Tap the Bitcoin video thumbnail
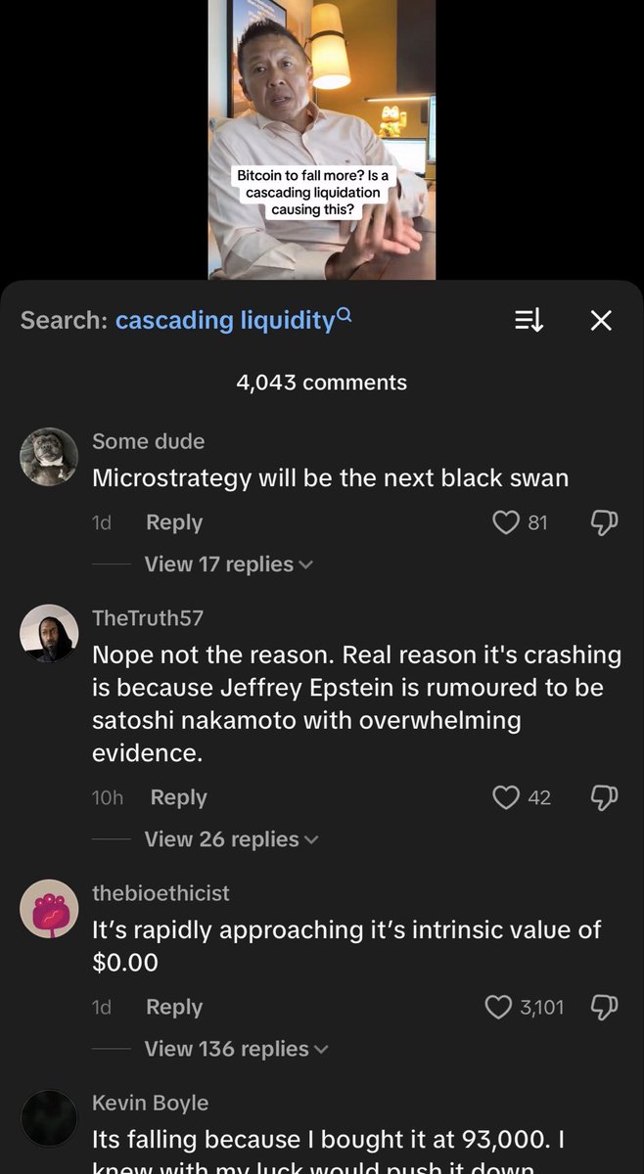This screenshot has width=644, height=1174. point(322,140)
